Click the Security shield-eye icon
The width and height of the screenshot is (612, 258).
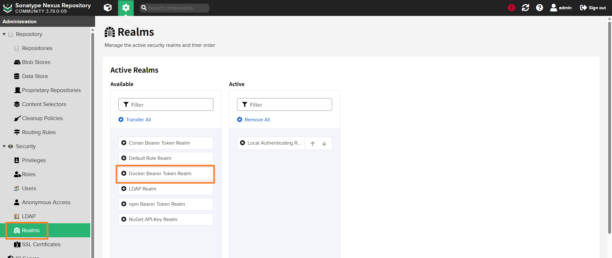coord(11,146)
